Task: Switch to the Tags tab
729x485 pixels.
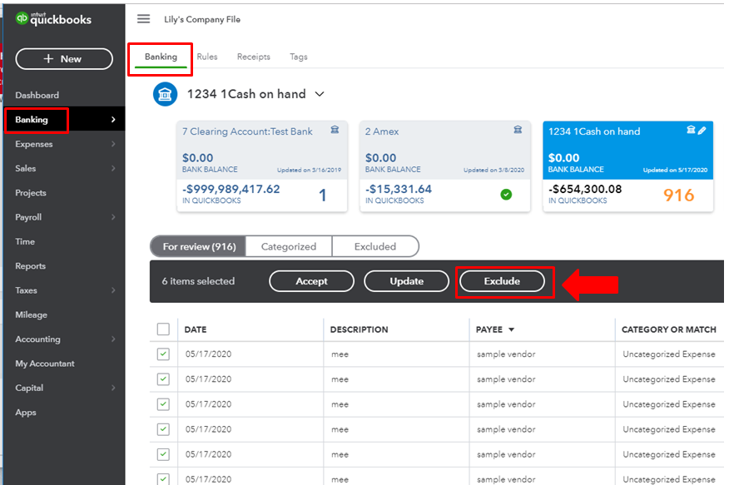Action: (x=299, y=57)
